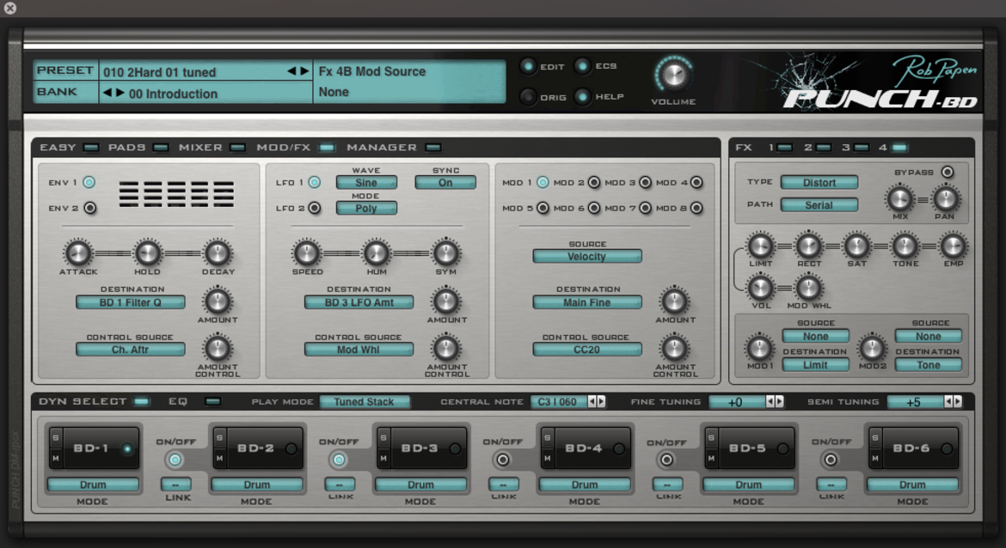Screen dimensions: 1006x548
Task: Click the BD-1 solo S button
Action: pos(56,438)
